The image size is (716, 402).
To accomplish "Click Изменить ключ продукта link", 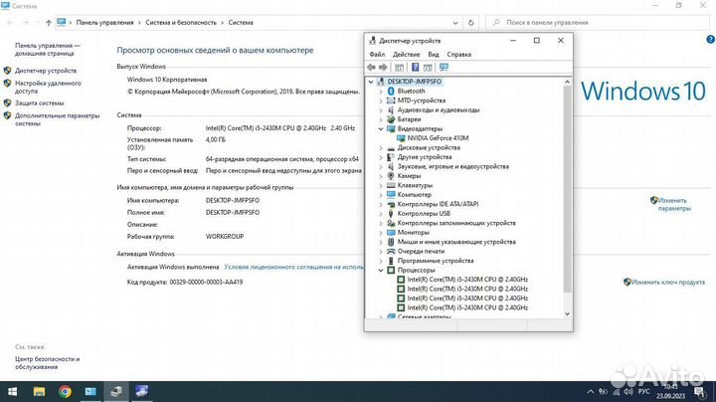I will pyautogui.click(x=668, y=282).
